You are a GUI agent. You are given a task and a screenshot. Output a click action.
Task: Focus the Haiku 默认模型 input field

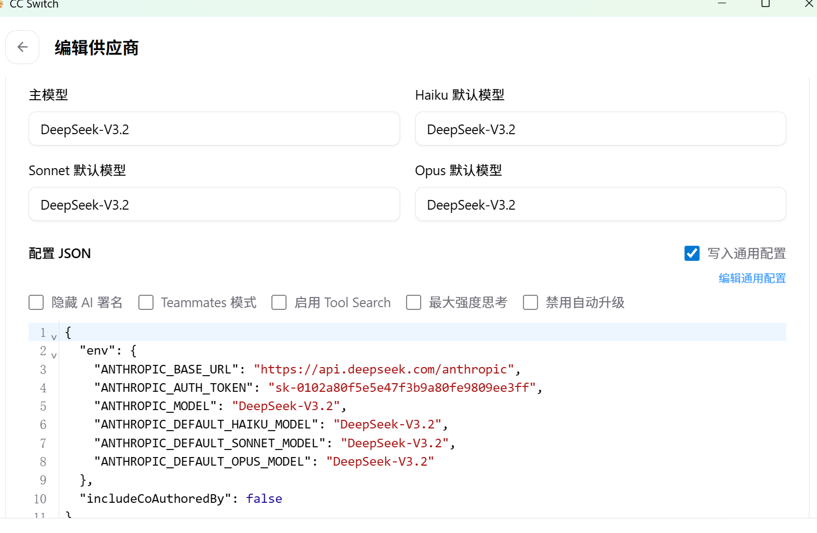pyautogui.click(x=600, y=129)
